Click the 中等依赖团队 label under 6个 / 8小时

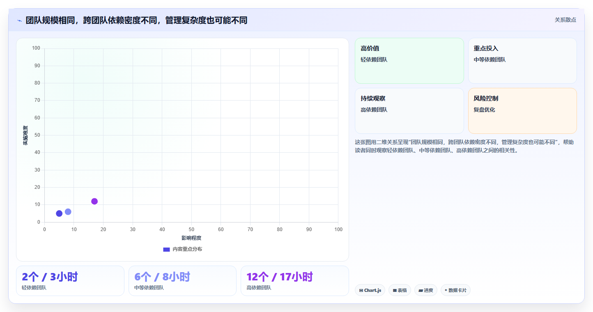click(x=149, y=288)
